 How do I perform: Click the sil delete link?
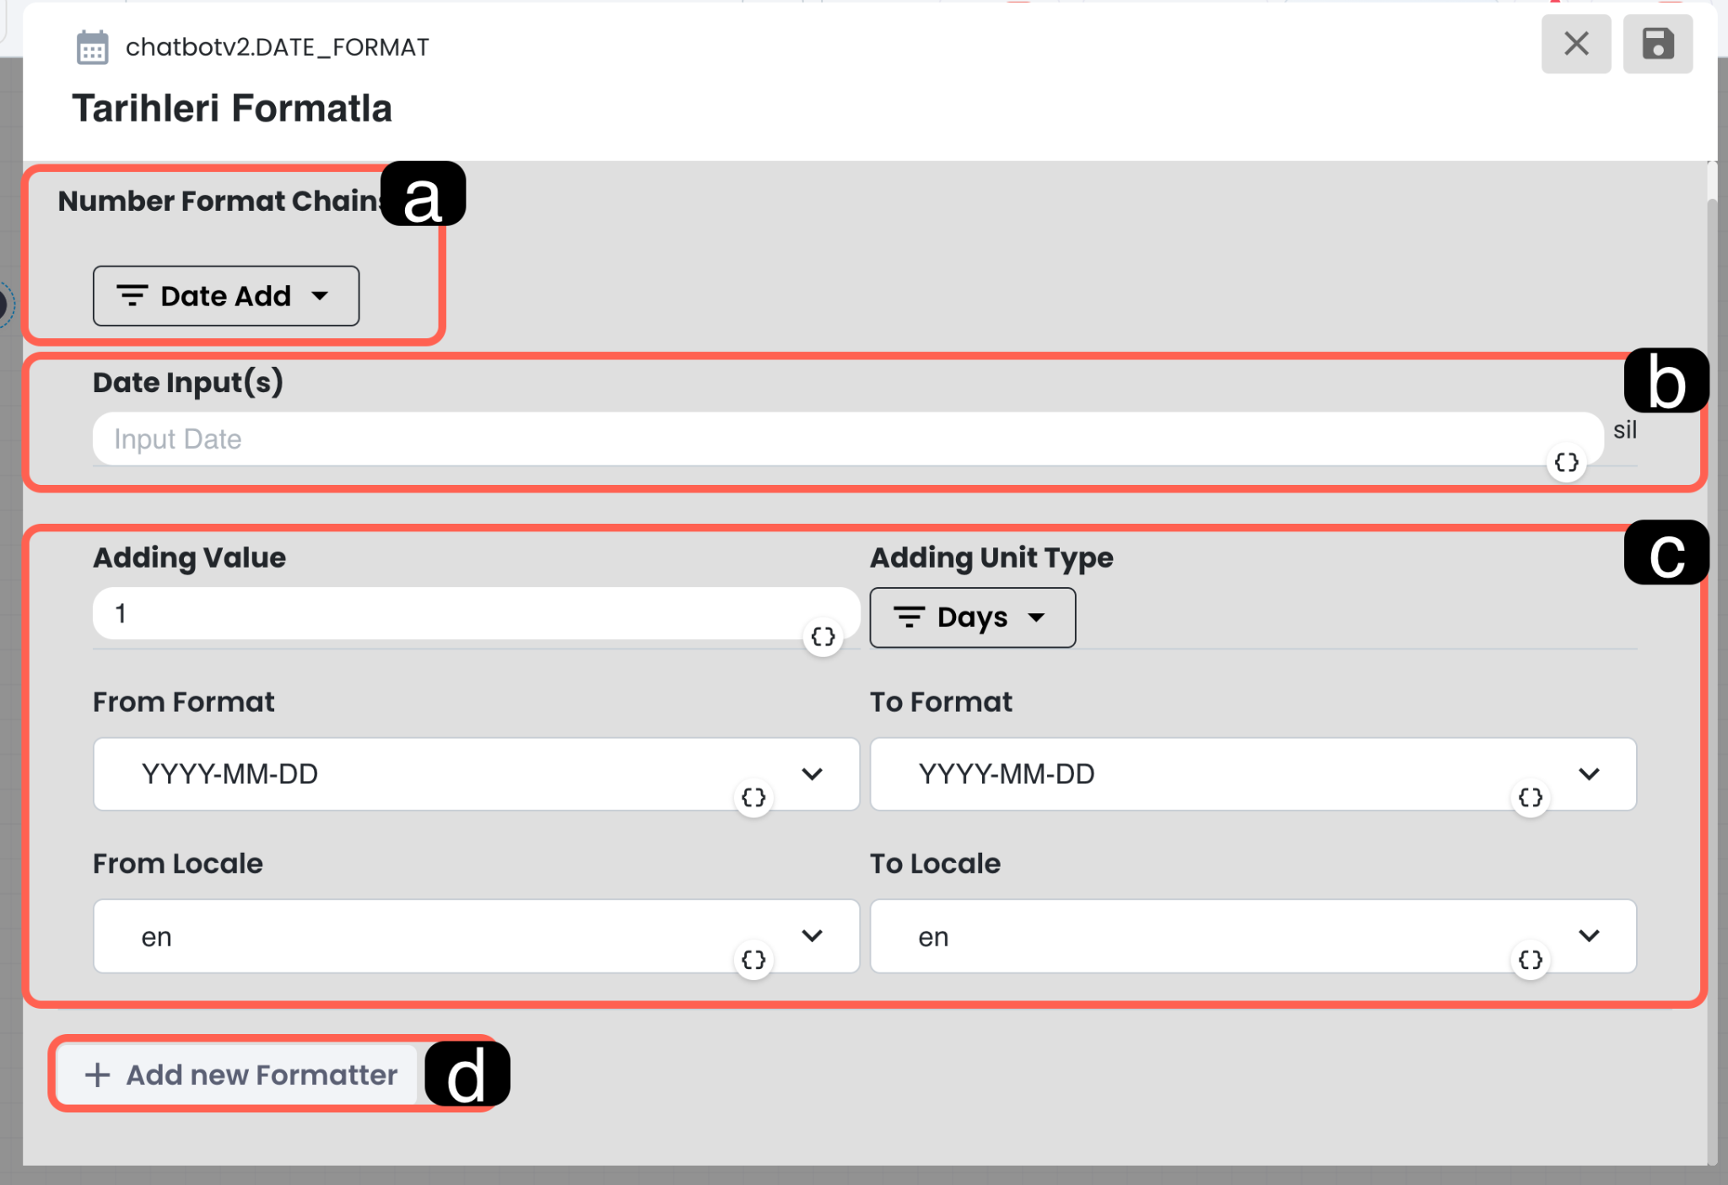[1624, 430]
